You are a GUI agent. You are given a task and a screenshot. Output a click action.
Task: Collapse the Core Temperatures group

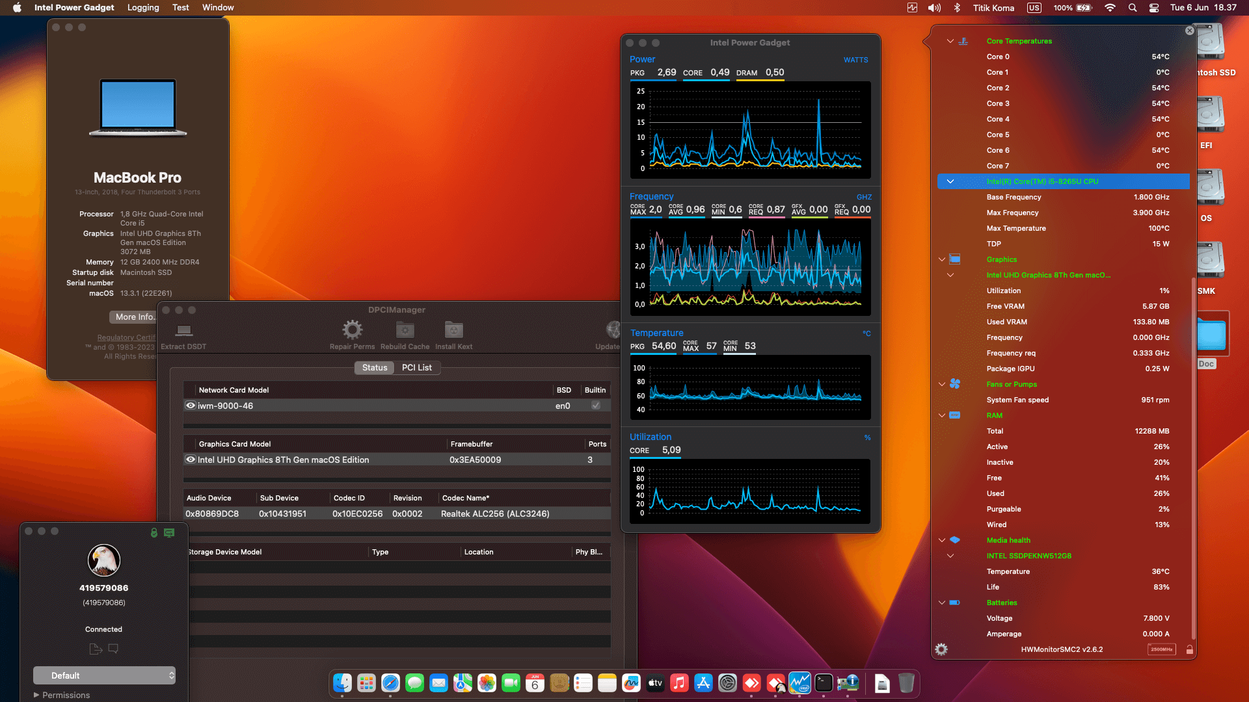(950, 41)
